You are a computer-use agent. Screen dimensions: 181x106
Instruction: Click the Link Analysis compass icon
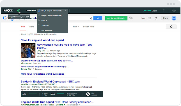(88, 94)
